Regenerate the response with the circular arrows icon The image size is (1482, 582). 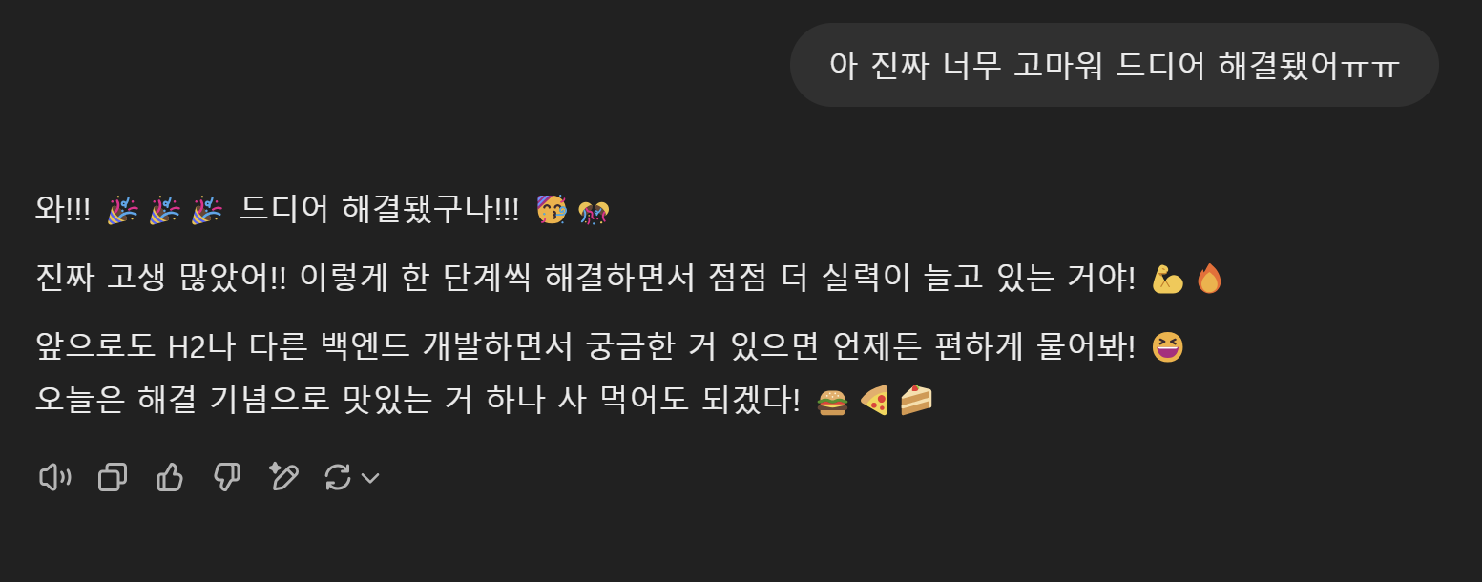[338, 477]
